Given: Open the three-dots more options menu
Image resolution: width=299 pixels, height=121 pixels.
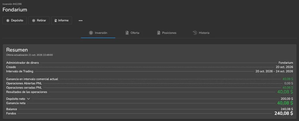Looking at the screenshot, I should click(81, 21).
